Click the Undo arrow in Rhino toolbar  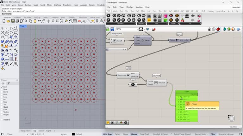pos(39,21)
